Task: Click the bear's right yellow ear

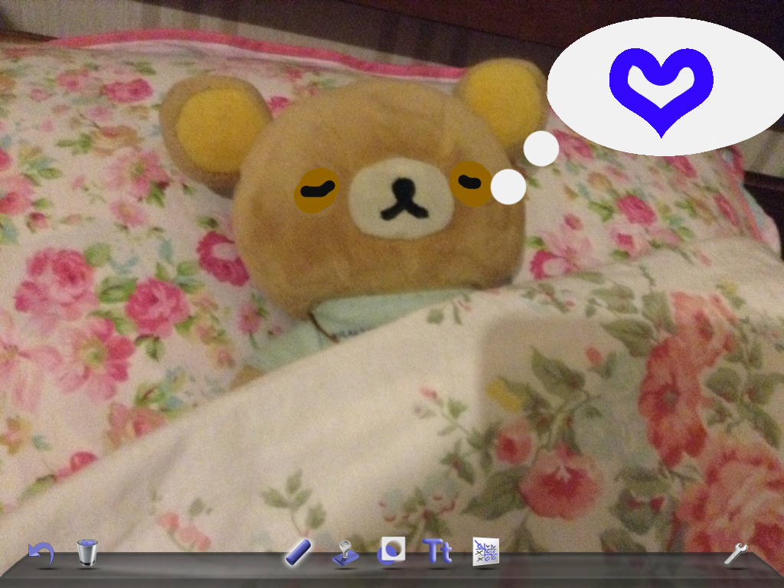Action: 501,100
